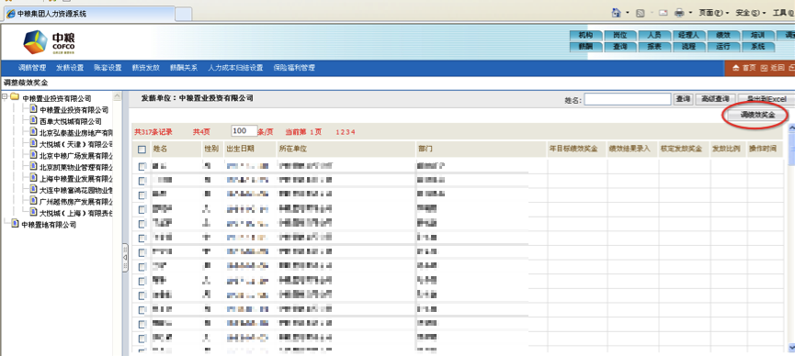
Task: Click the new tab button beside 中粮集团人力资源系统 tab
Action: (183, 14)
